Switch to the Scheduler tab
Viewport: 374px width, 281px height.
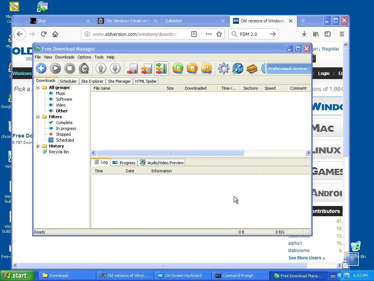68,81
